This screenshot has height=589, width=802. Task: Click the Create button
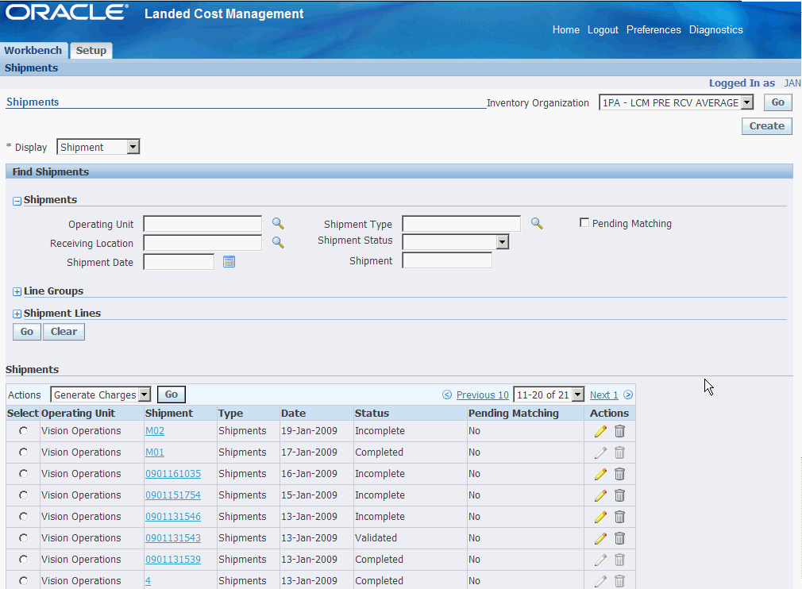(766, 125)
